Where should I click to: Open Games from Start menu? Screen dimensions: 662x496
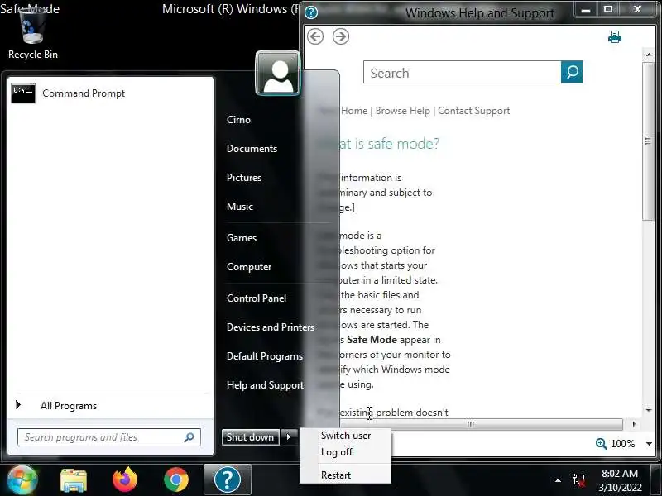[242, 238]
